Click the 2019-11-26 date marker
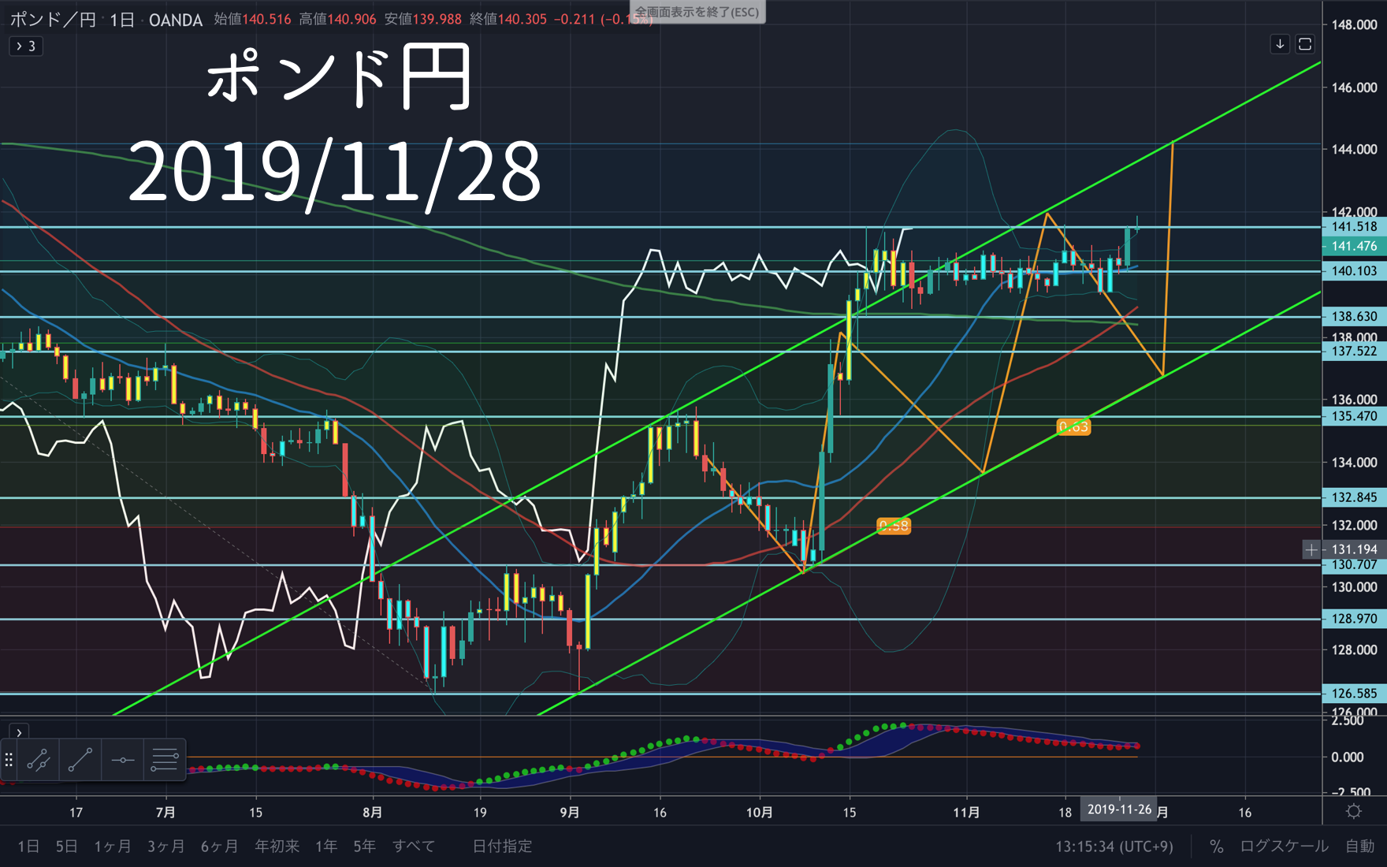The height and width of the screenshot is (867, 1387). click(1119, 809)
